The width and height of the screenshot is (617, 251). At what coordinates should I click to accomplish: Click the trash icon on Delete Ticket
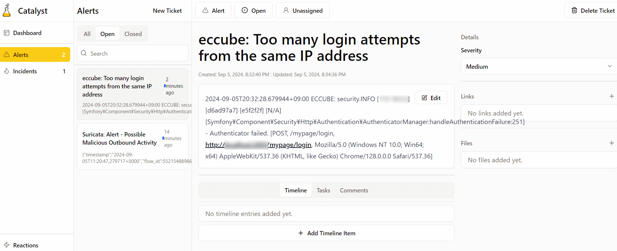coord(574,10)
